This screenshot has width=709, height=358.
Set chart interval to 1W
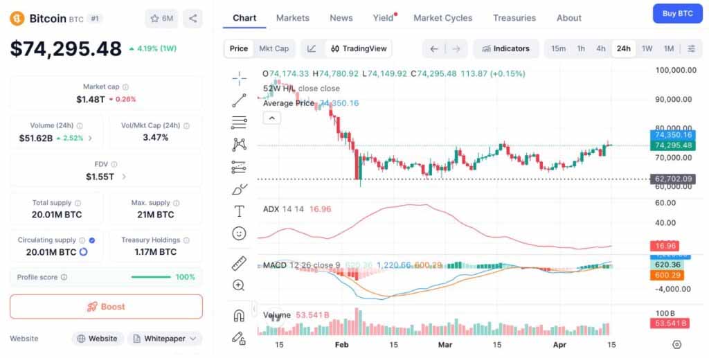[647, 48]
